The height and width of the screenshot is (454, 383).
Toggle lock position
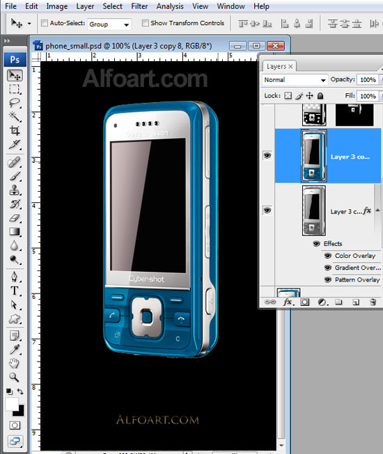tap(310, 95)
